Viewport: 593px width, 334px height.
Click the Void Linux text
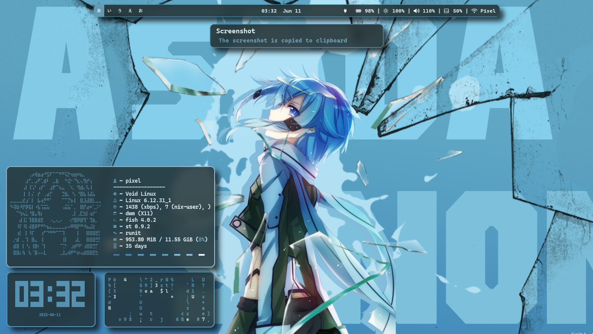(x=141, y=194)
